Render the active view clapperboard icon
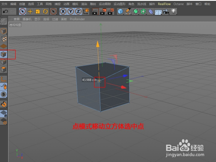 coord(95,11)
